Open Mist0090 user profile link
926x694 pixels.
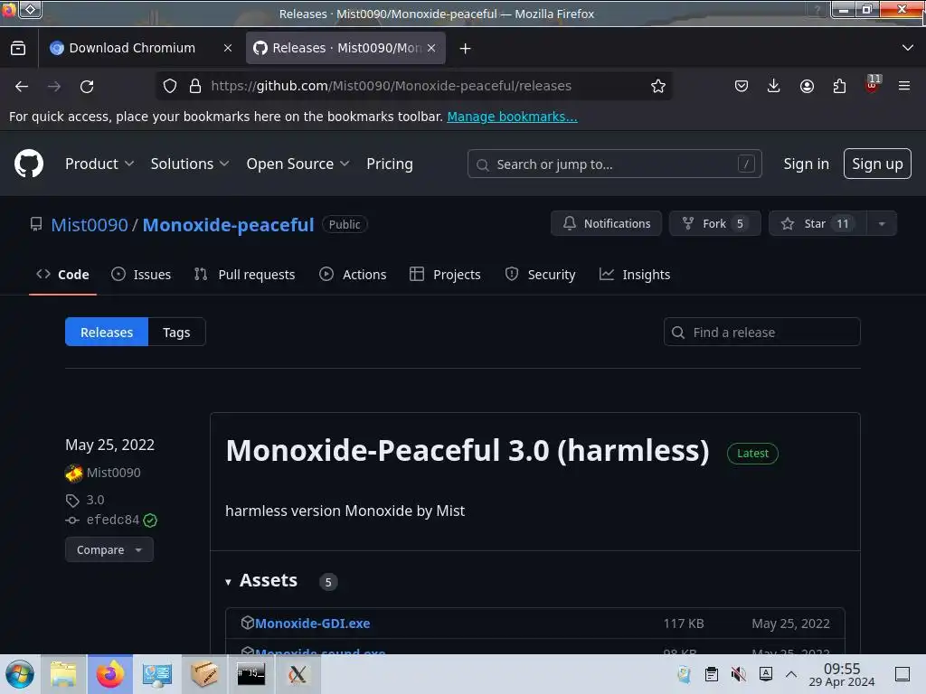point(90,225)
